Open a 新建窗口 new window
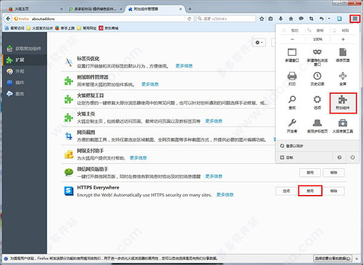The image size is (363, 265). coord(292,56)
